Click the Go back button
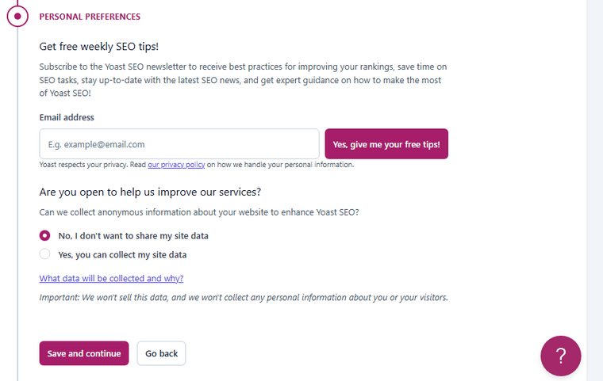The width and height of the screenshot is (603, 381). click(162, 353)
